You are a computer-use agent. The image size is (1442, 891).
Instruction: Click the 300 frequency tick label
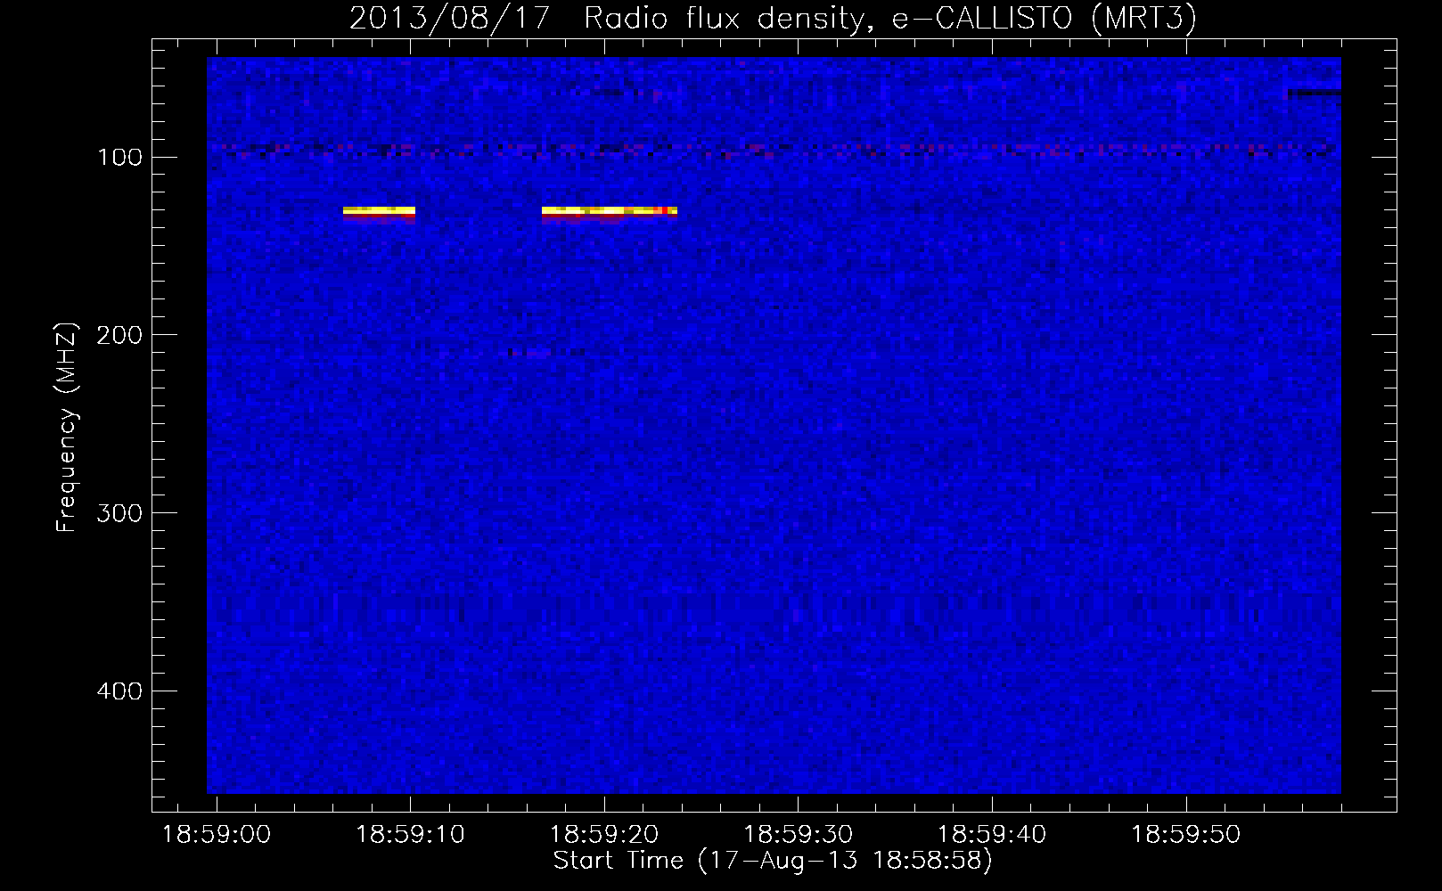click(119, 514)
